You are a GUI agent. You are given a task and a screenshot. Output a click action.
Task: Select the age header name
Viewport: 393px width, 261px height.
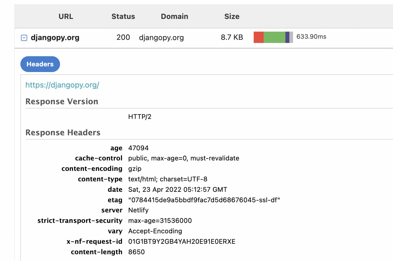(116, 148)
